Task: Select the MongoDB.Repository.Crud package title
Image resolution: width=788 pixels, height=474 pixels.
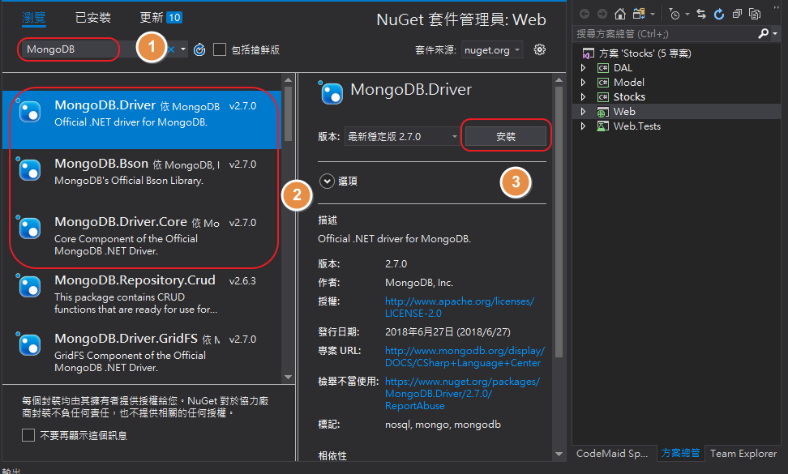Action: pyautogui.click(x=135, y=280)
